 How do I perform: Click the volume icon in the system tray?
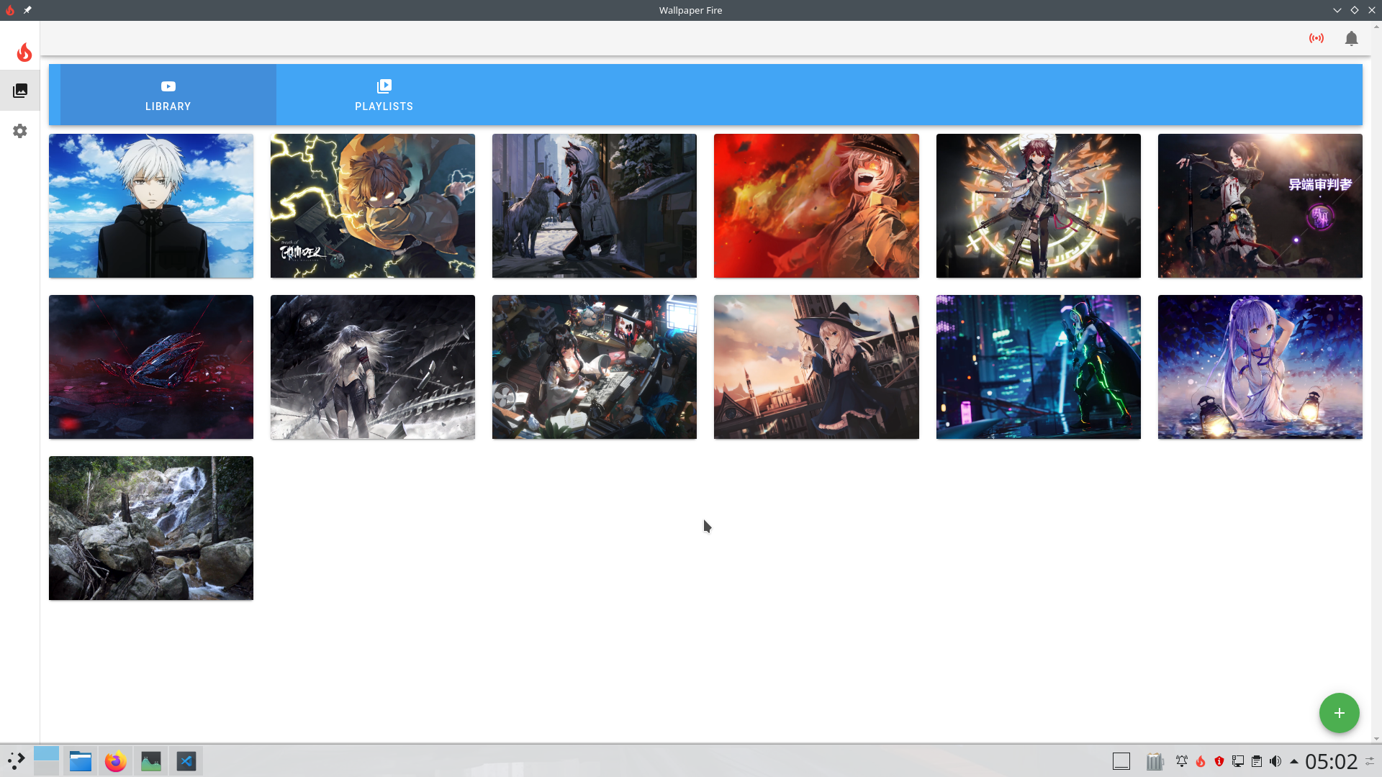(1275, 761)
